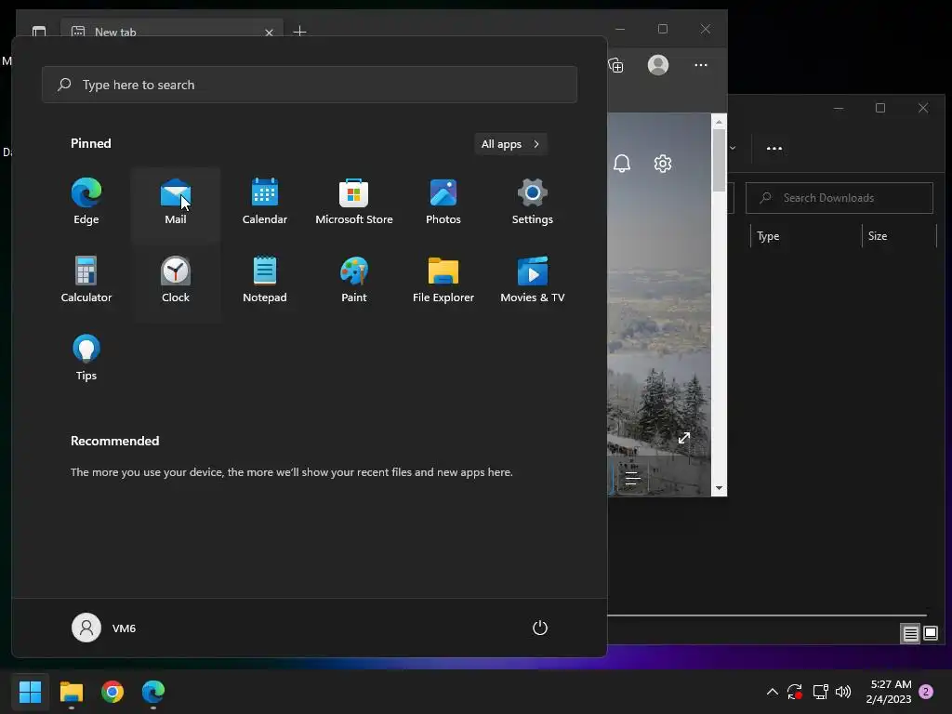This screenshot has width=952, height=714.
Task: Open Google Chrome from the taskbar
Action: tap(112, 692)
